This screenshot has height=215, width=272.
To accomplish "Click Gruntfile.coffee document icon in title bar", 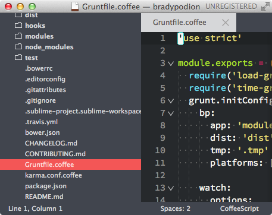I will point(75,7).
